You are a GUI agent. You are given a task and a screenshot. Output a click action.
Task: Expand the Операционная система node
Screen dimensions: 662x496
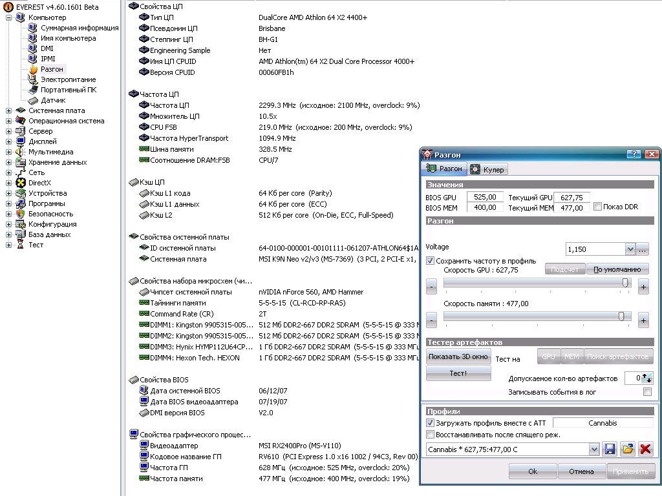[8, 121]
